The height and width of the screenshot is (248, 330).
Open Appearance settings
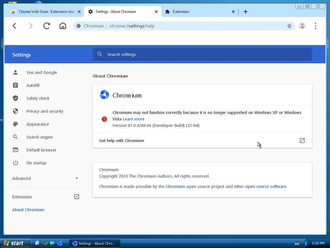[38, 124]
